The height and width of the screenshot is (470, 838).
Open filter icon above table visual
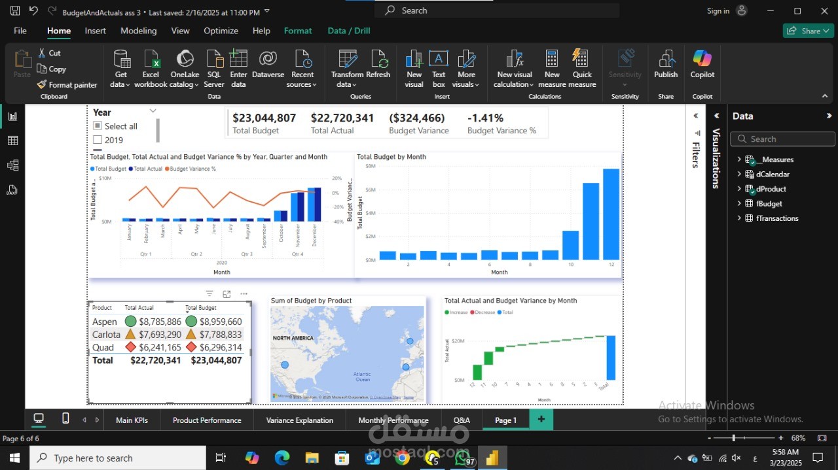209,294
